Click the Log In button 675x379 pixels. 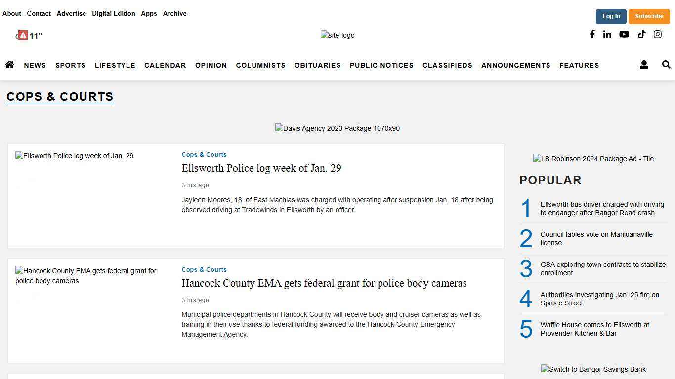tap(611, 16)
